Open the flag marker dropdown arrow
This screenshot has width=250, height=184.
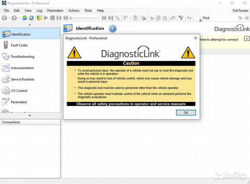point(131,18)
